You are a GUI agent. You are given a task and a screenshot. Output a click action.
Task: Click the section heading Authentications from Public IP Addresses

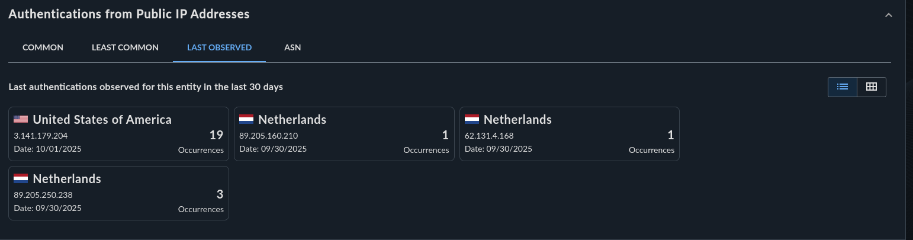(x=129, y=14)
